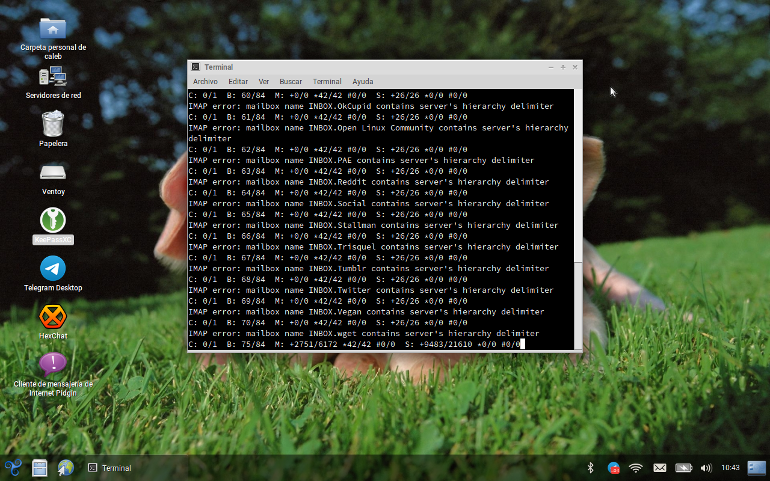Screen dimensions: 770x481
Task: Click the Bluetooth tray icon
Action: pyautogui.click(x=590, y=468)
